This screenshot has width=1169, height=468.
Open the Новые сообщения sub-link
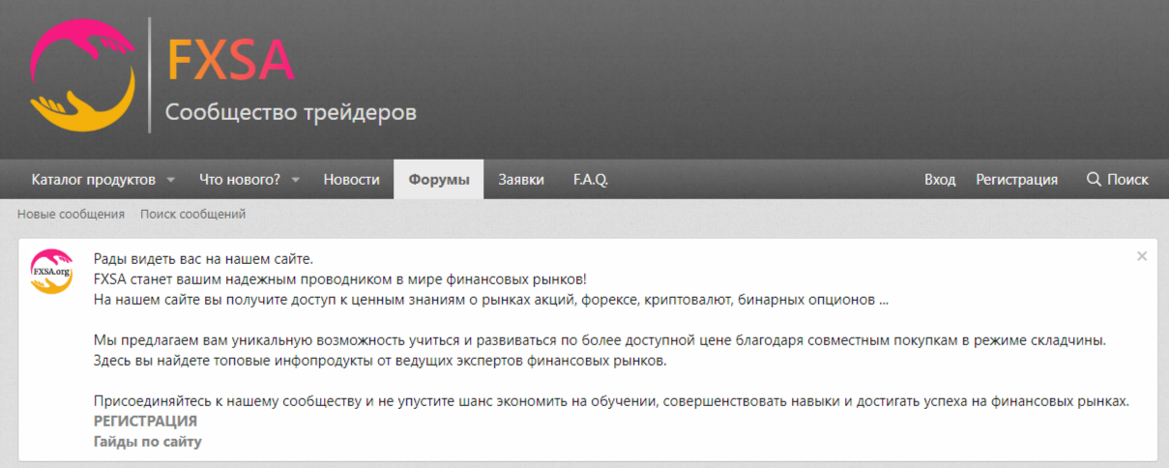(x=71, y=214)
